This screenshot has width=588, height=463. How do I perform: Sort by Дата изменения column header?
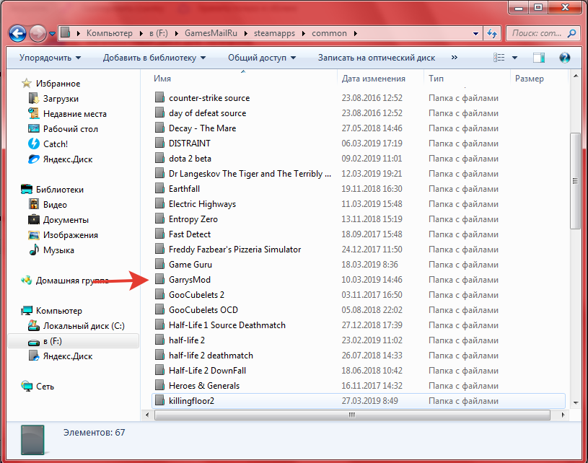point(374,79)
